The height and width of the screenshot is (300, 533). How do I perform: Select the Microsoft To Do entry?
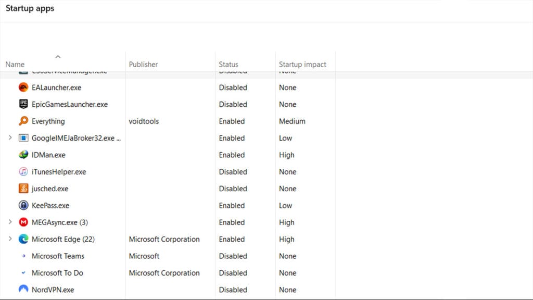[57, 273]
